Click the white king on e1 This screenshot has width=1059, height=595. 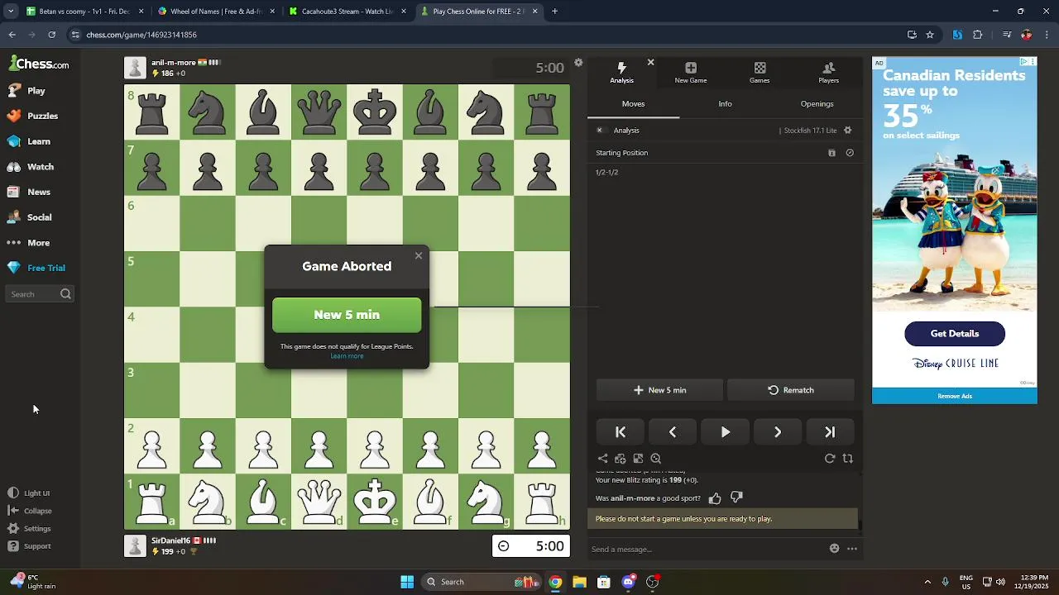(375, 501)
